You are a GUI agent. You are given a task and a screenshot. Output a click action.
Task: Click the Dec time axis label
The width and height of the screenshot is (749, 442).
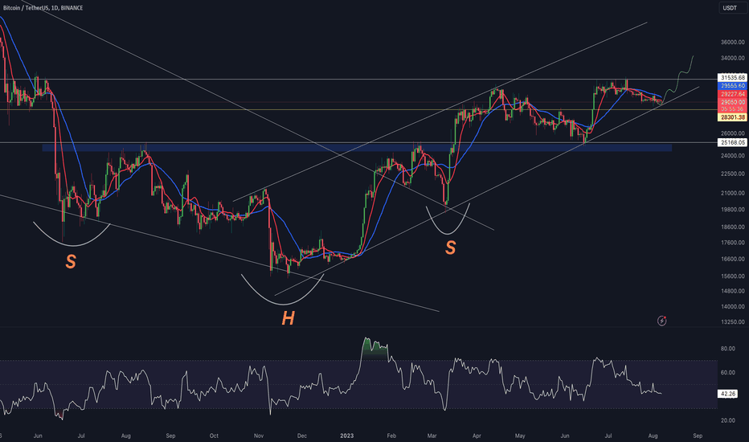point(302,436)
